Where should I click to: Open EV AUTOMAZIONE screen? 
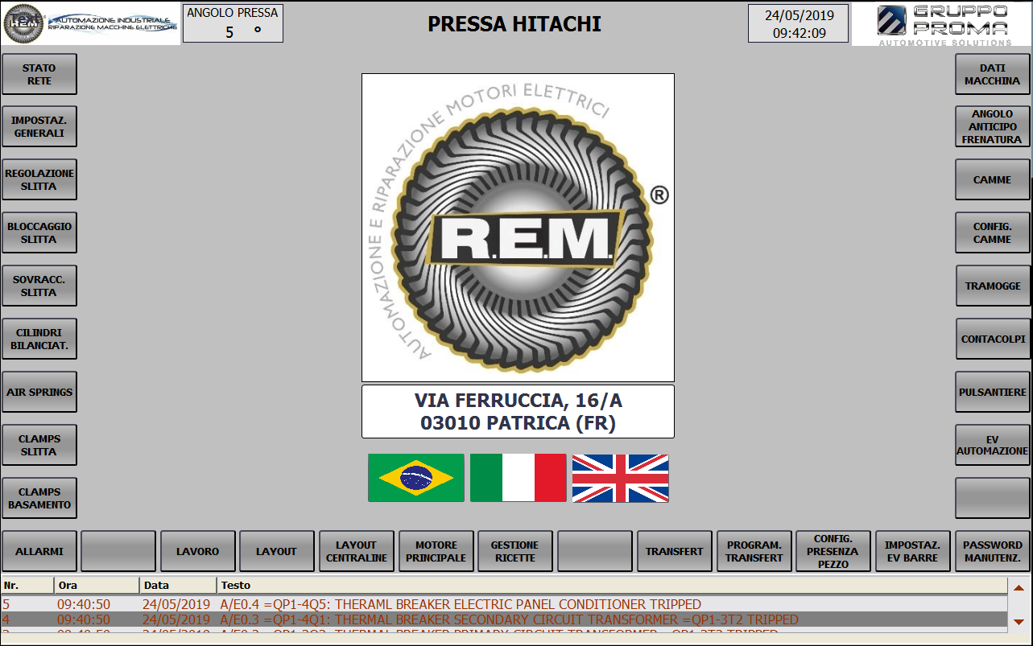click(x=993, y=446)
